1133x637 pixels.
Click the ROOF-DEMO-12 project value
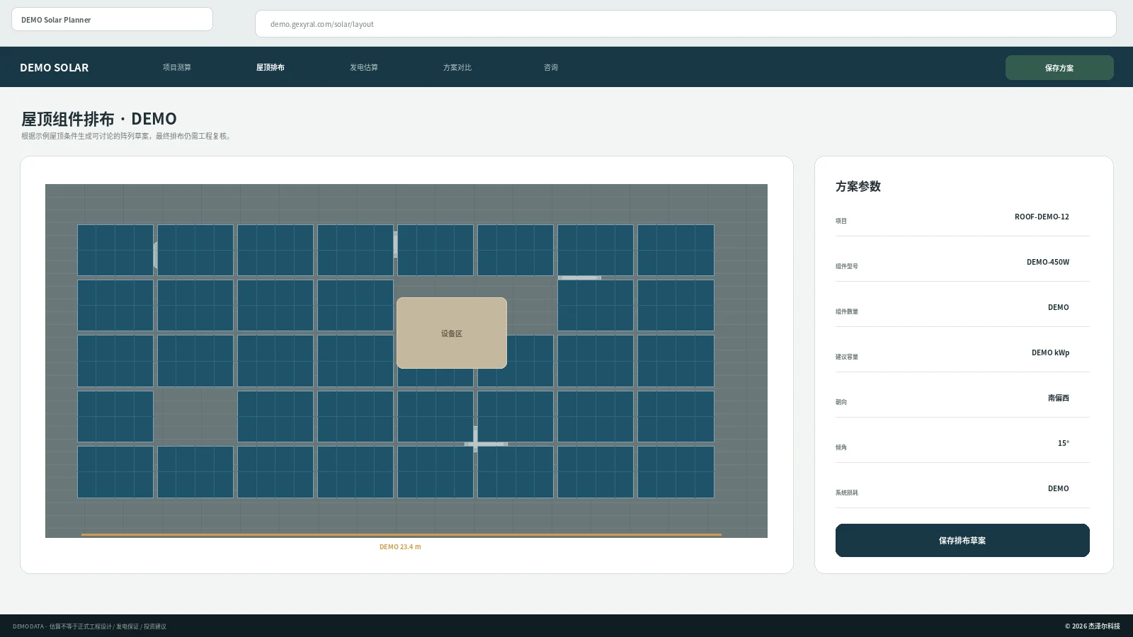pyautogui.click(x=1042, y=217)
